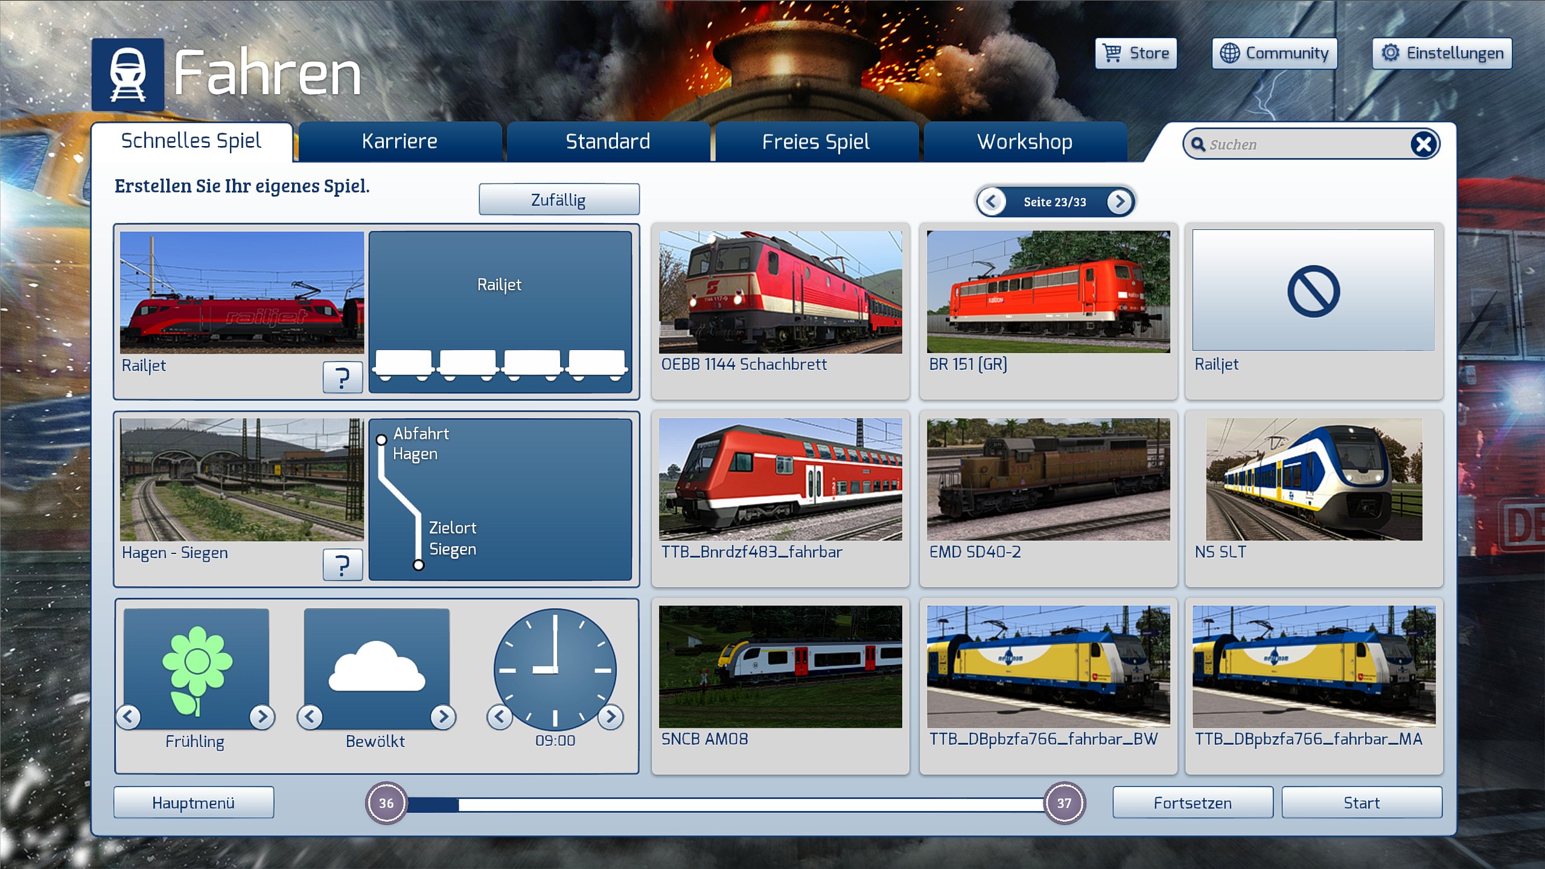Select the cloudy weather icon
Viewport: 1545px width, 869px height.
pos(377,667)
